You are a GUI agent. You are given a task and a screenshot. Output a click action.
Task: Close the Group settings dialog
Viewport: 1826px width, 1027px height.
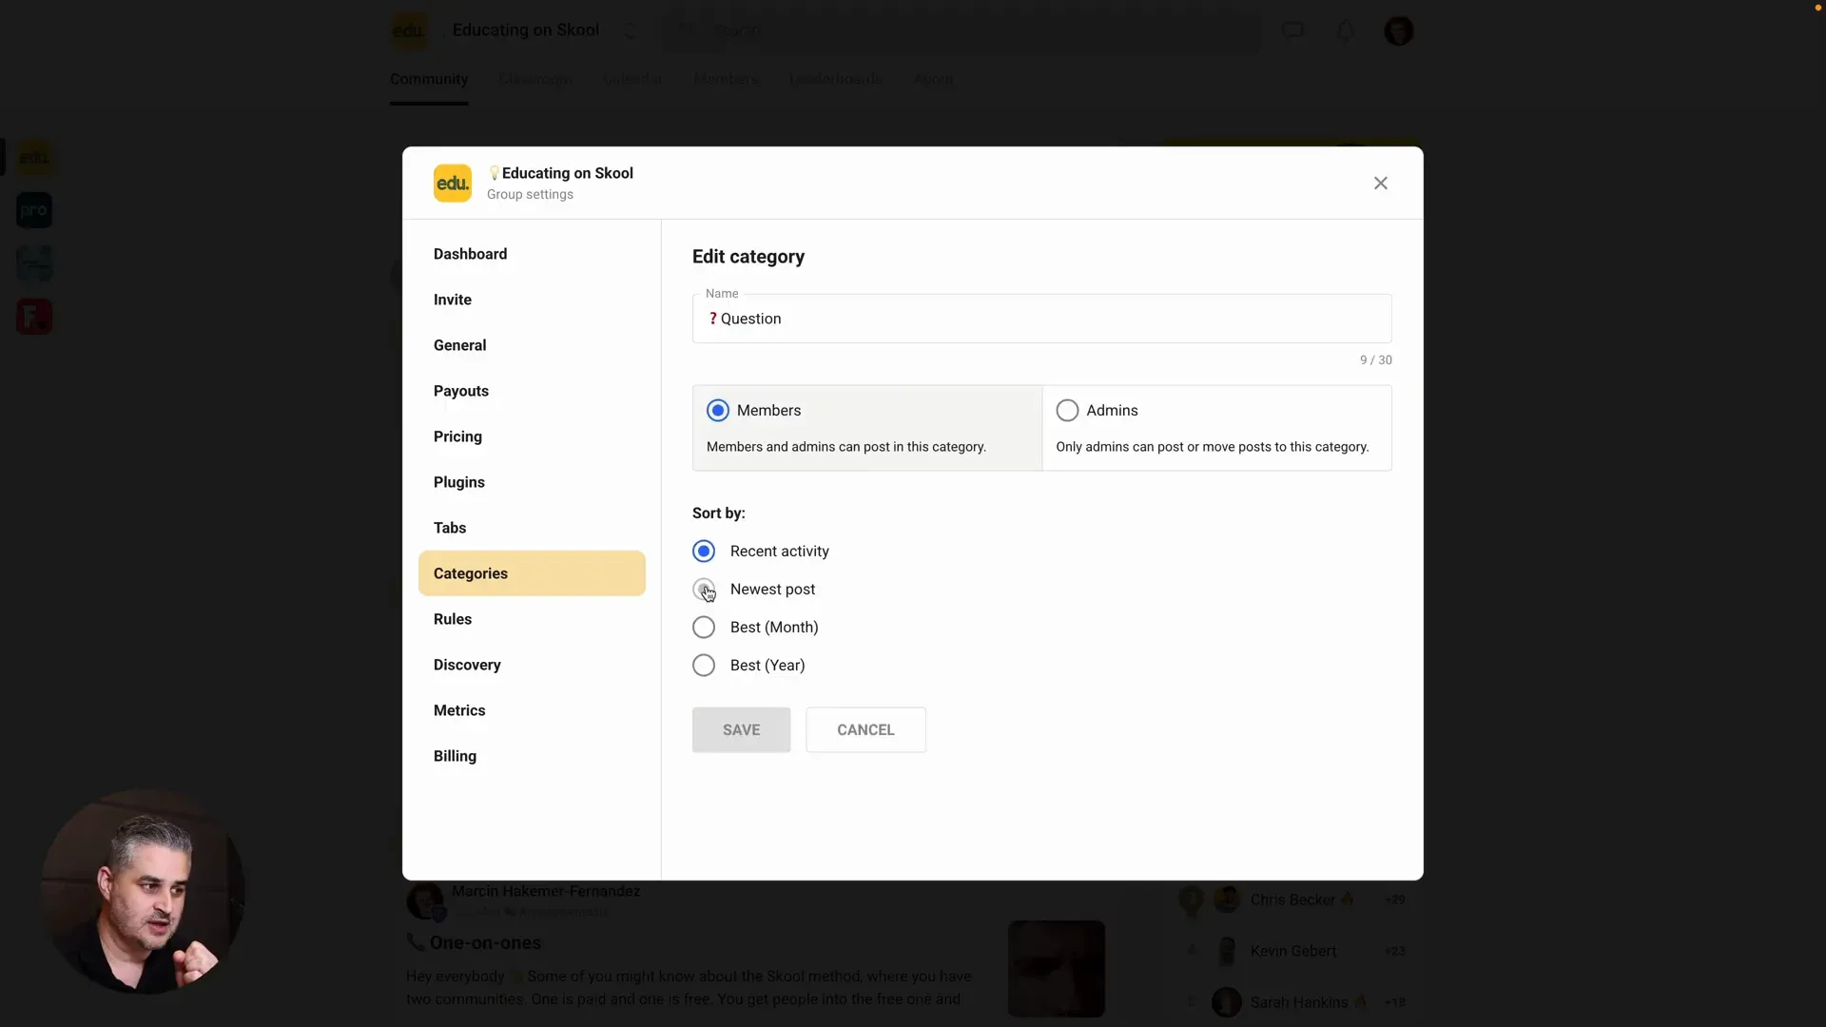[1380, 183]
